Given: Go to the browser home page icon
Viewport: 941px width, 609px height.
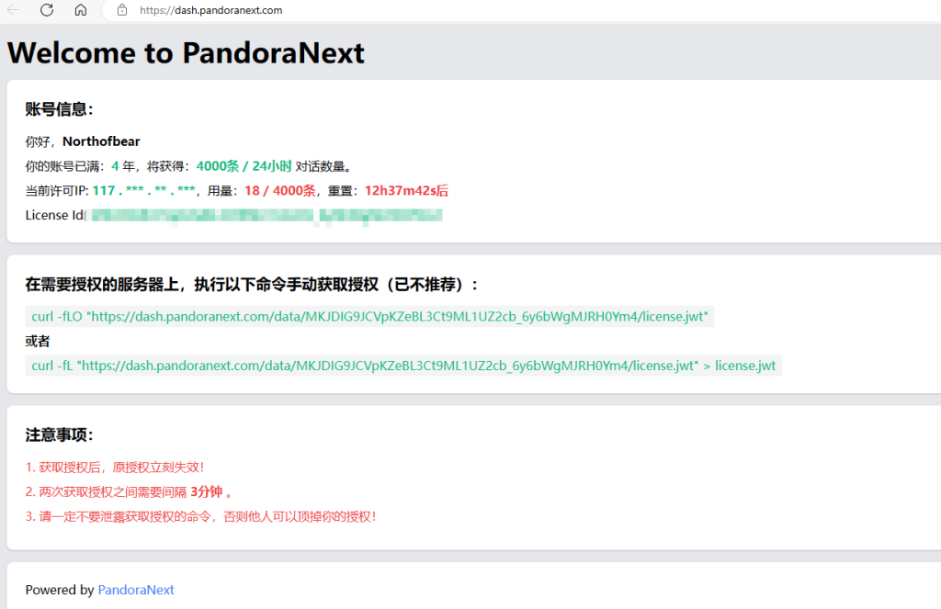Looking at the screenshot, I should [81, 10].
